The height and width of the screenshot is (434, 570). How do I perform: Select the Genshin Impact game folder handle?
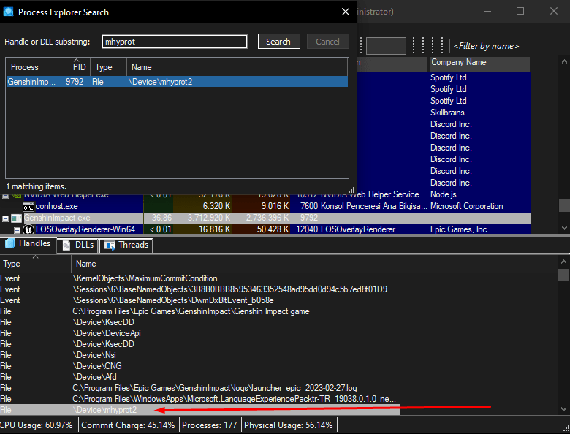pyautogui.click(x=200, y=311)
